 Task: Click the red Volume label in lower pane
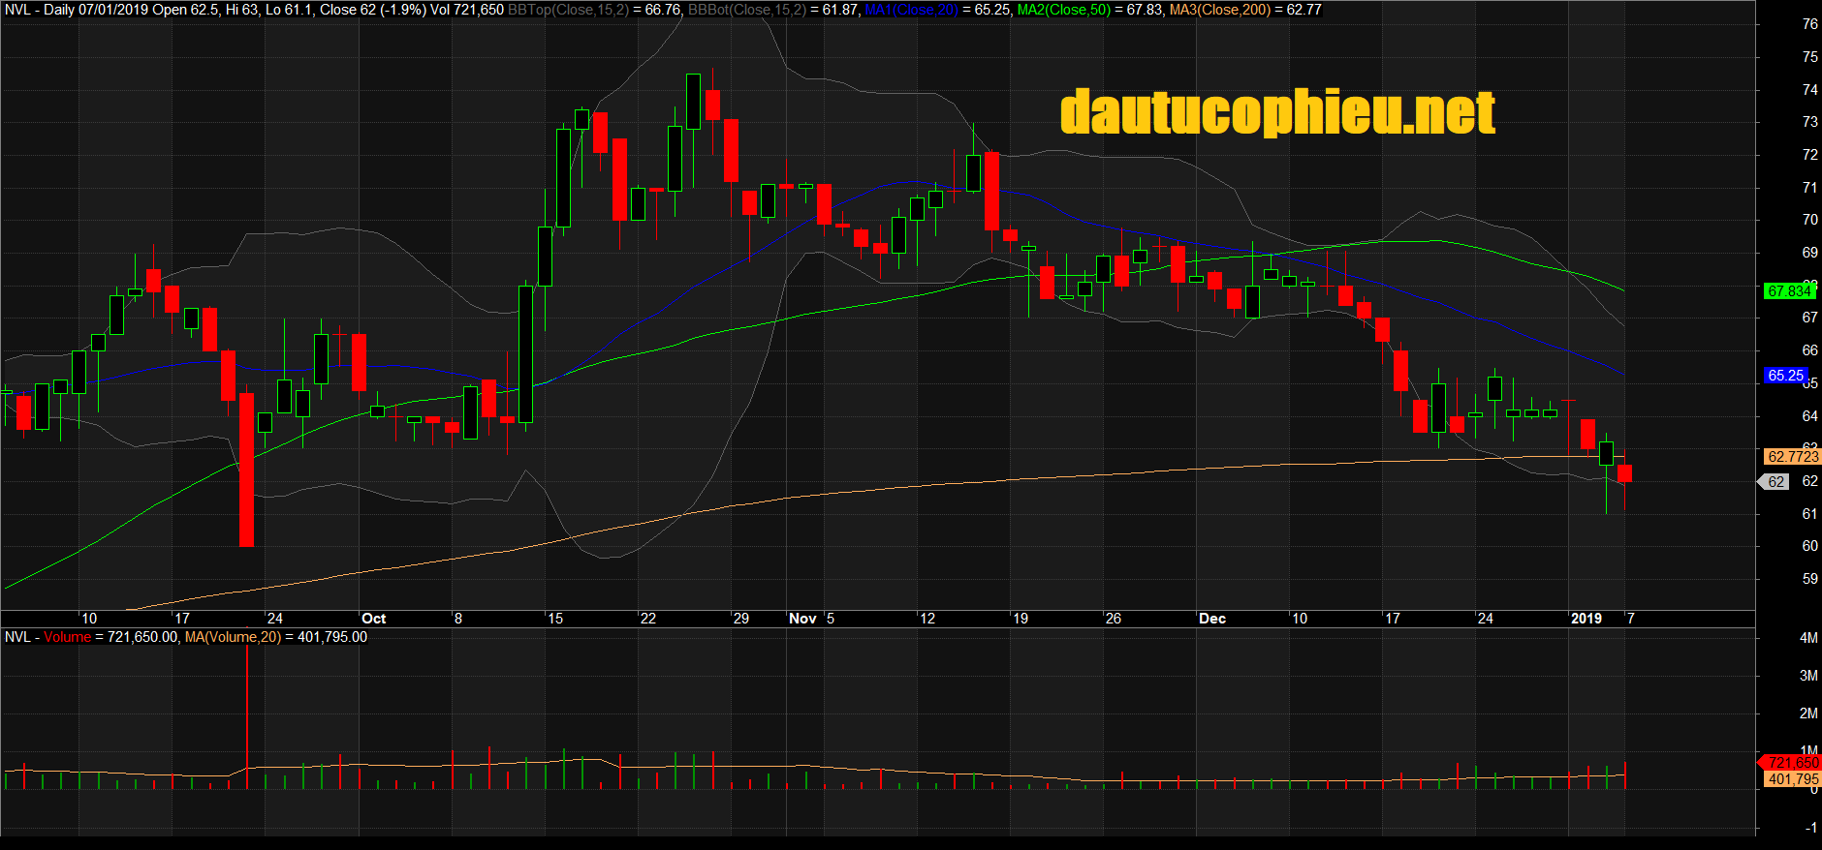67,637
